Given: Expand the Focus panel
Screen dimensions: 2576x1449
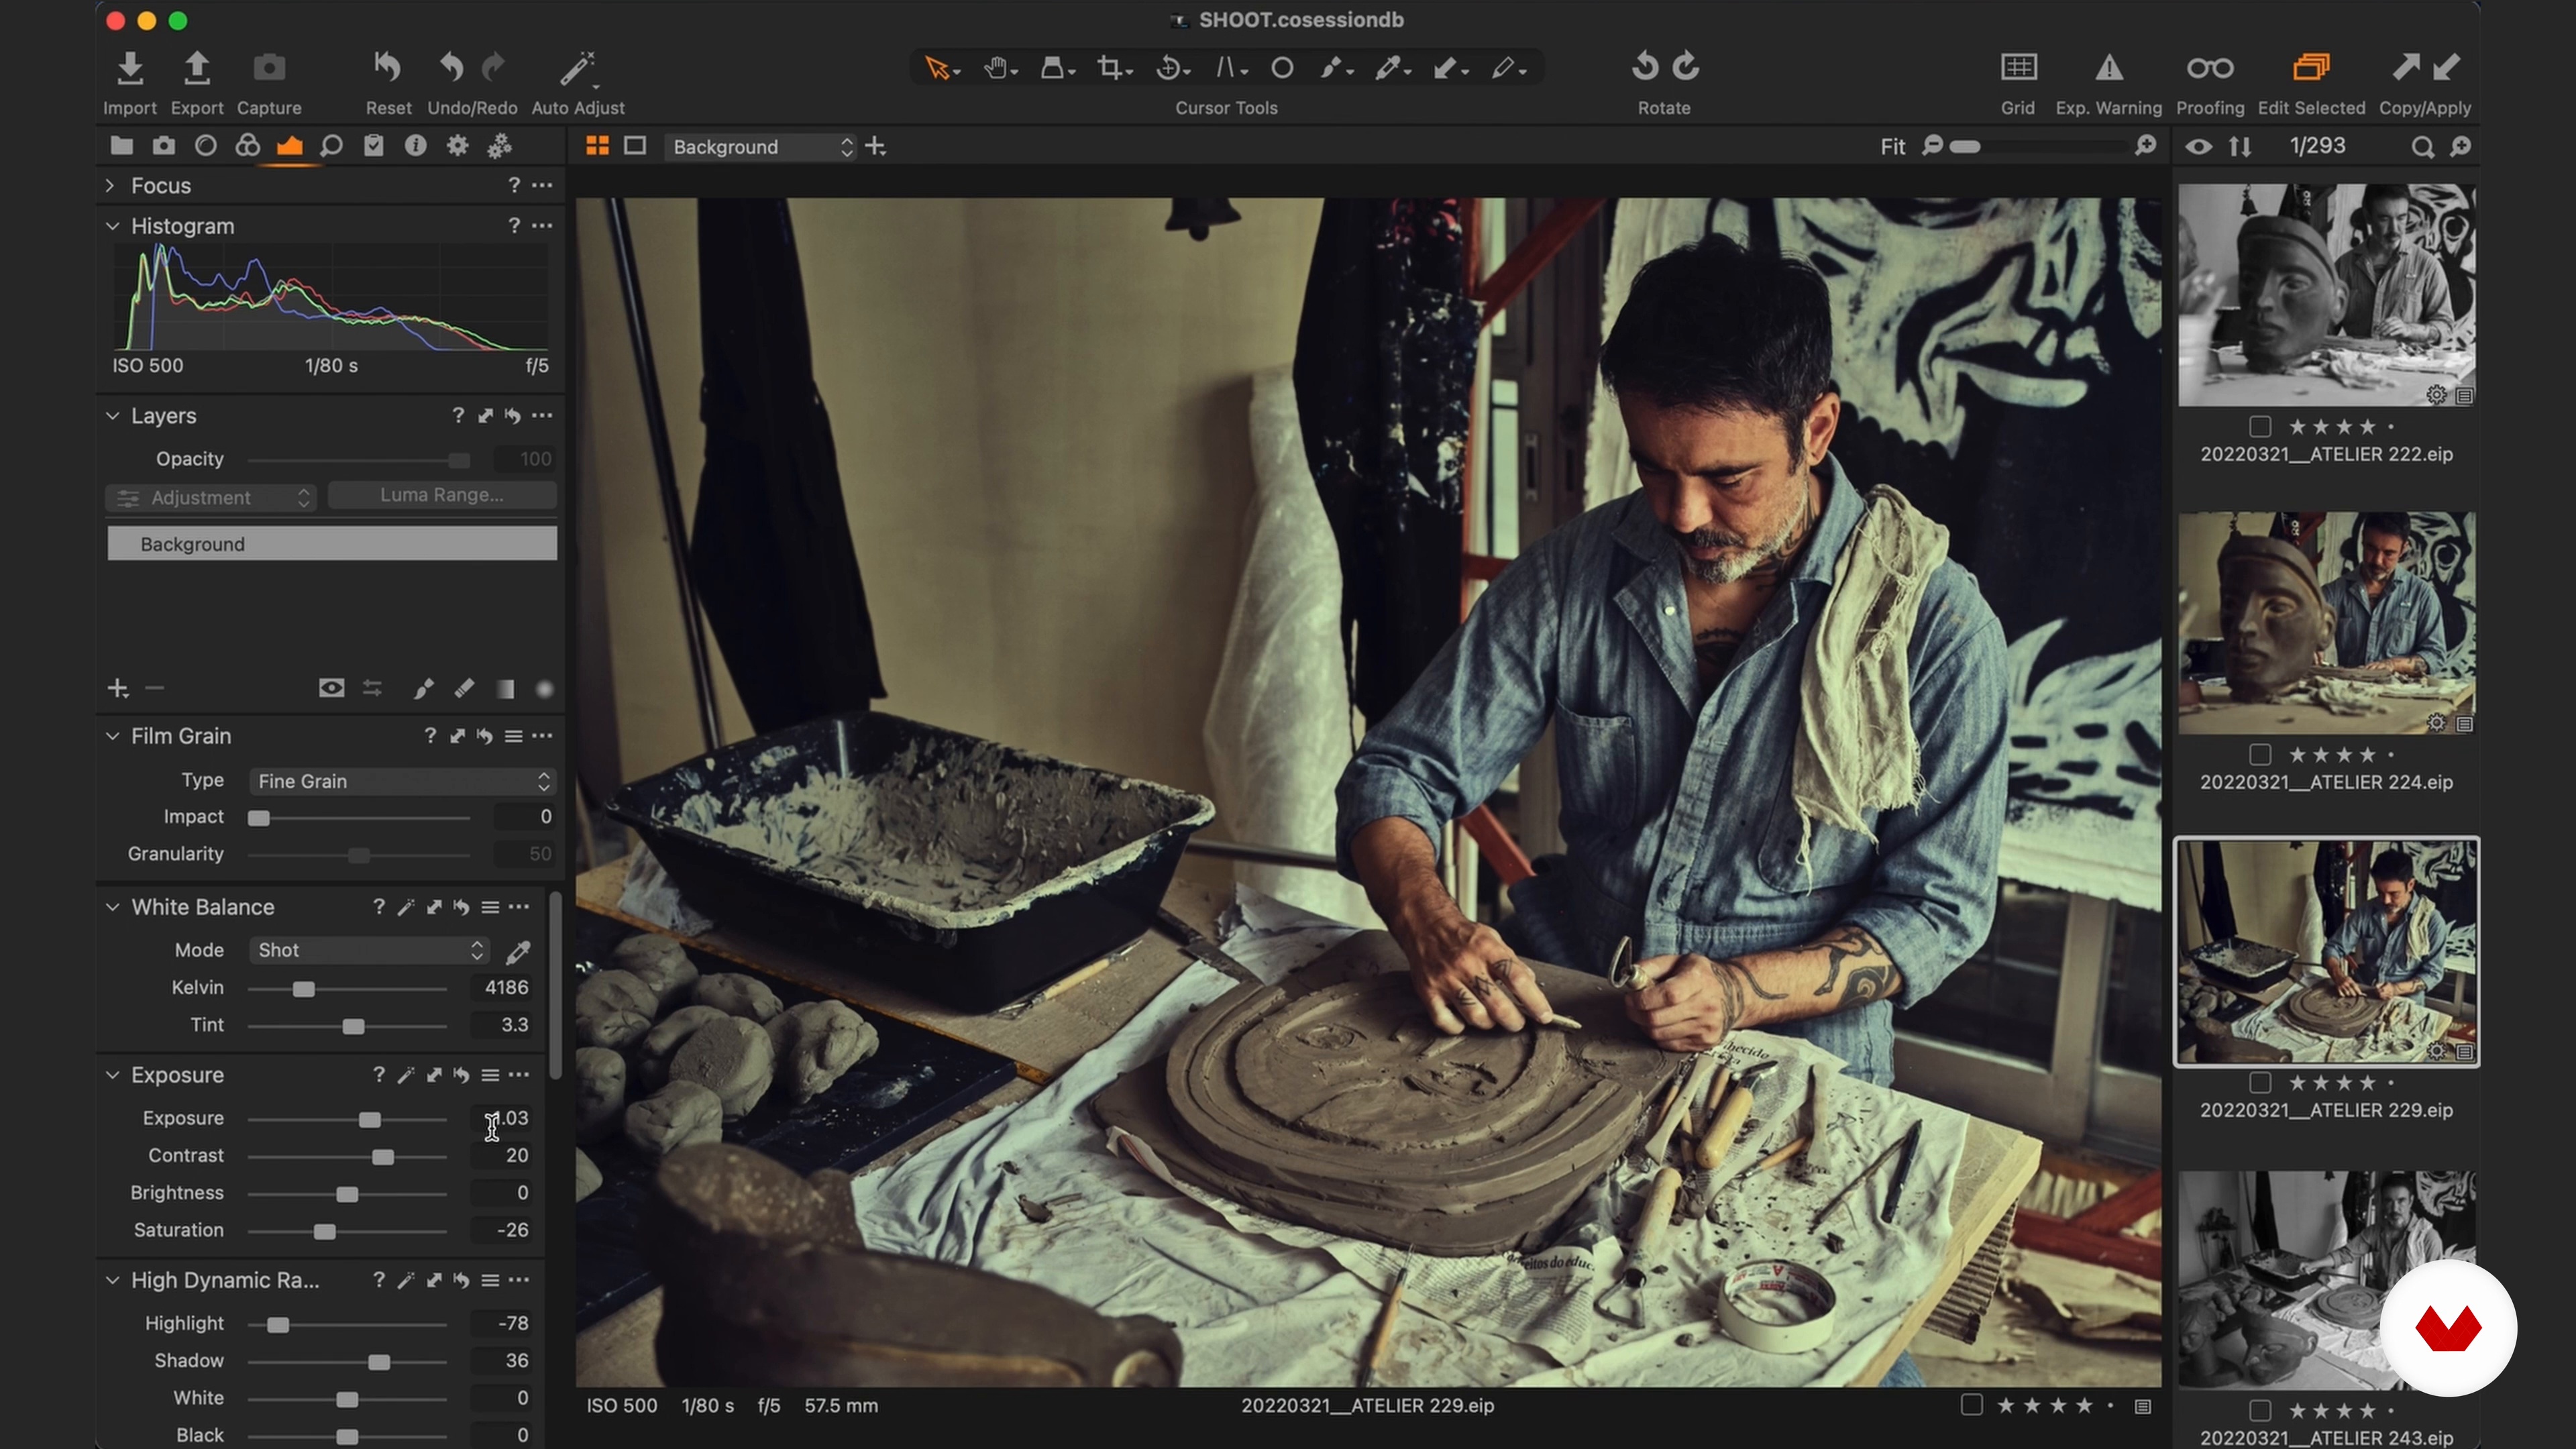Looking at the screenshot, I should click(x=110, y=186).
